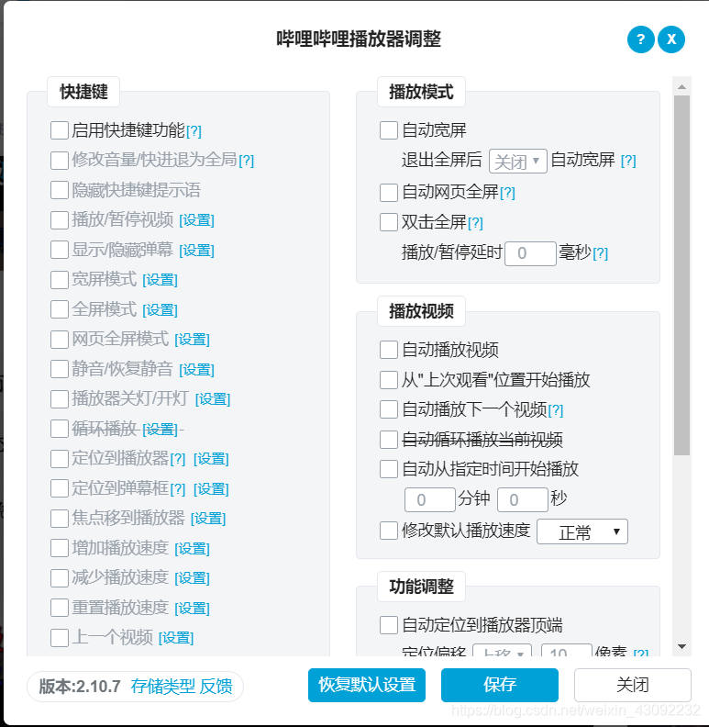Open [设置] for 显示/隐藏弹幕

tap(196, 251)
